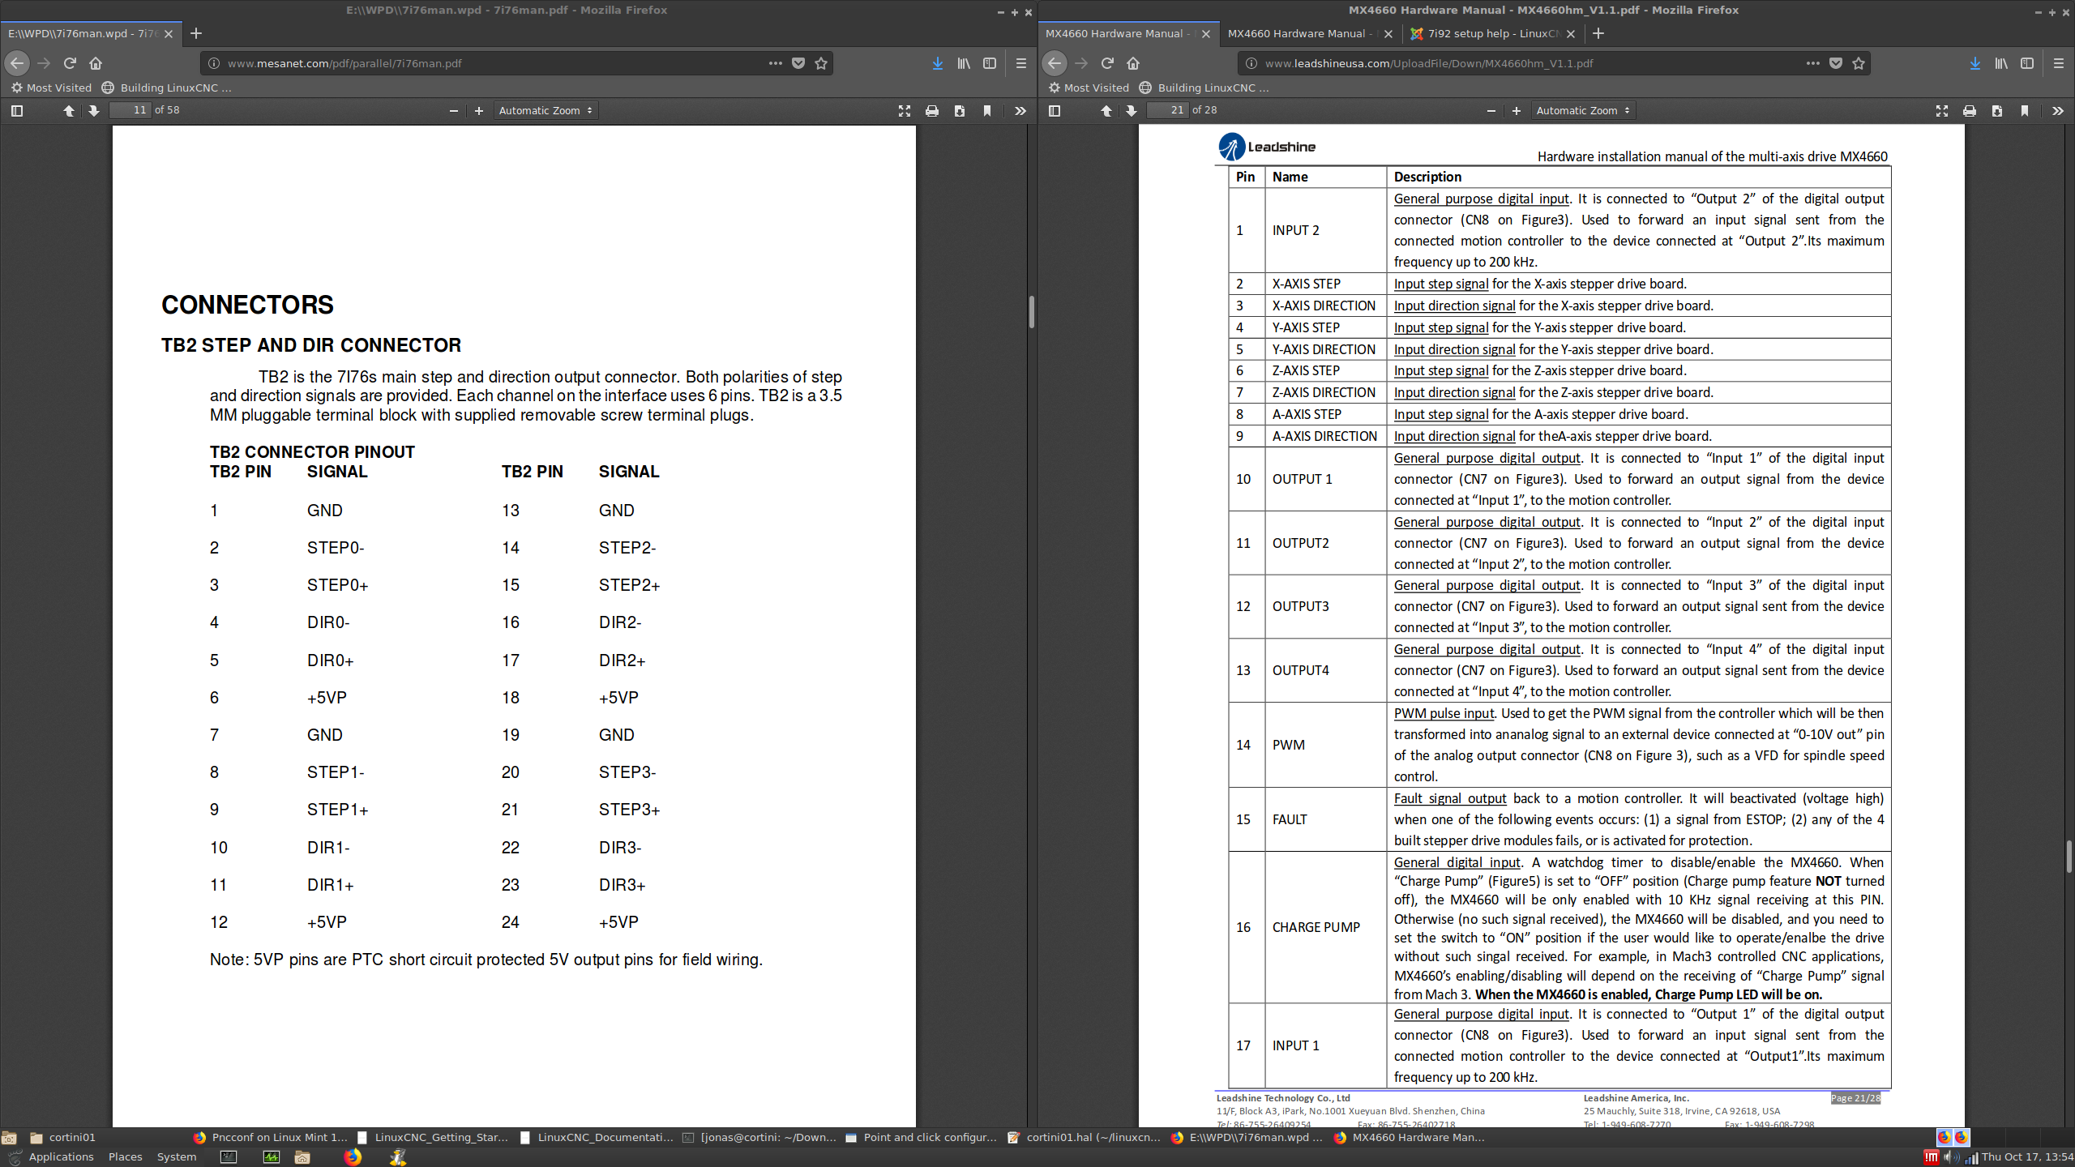The height and width of the screenshot is (1167, 2075).
Task: Click the page number field showing 21
Action: point(1168,110)
